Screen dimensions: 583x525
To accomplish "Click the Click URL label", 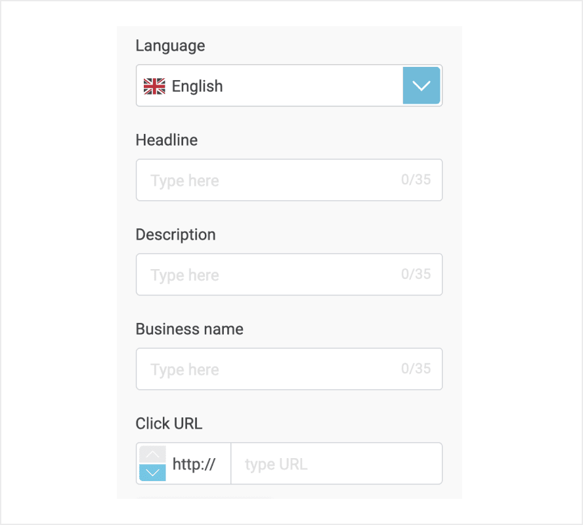I will point(168,423).
